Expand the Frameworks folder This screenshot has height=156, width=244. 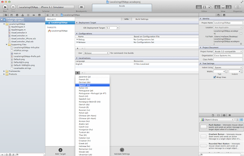[4, 71]
